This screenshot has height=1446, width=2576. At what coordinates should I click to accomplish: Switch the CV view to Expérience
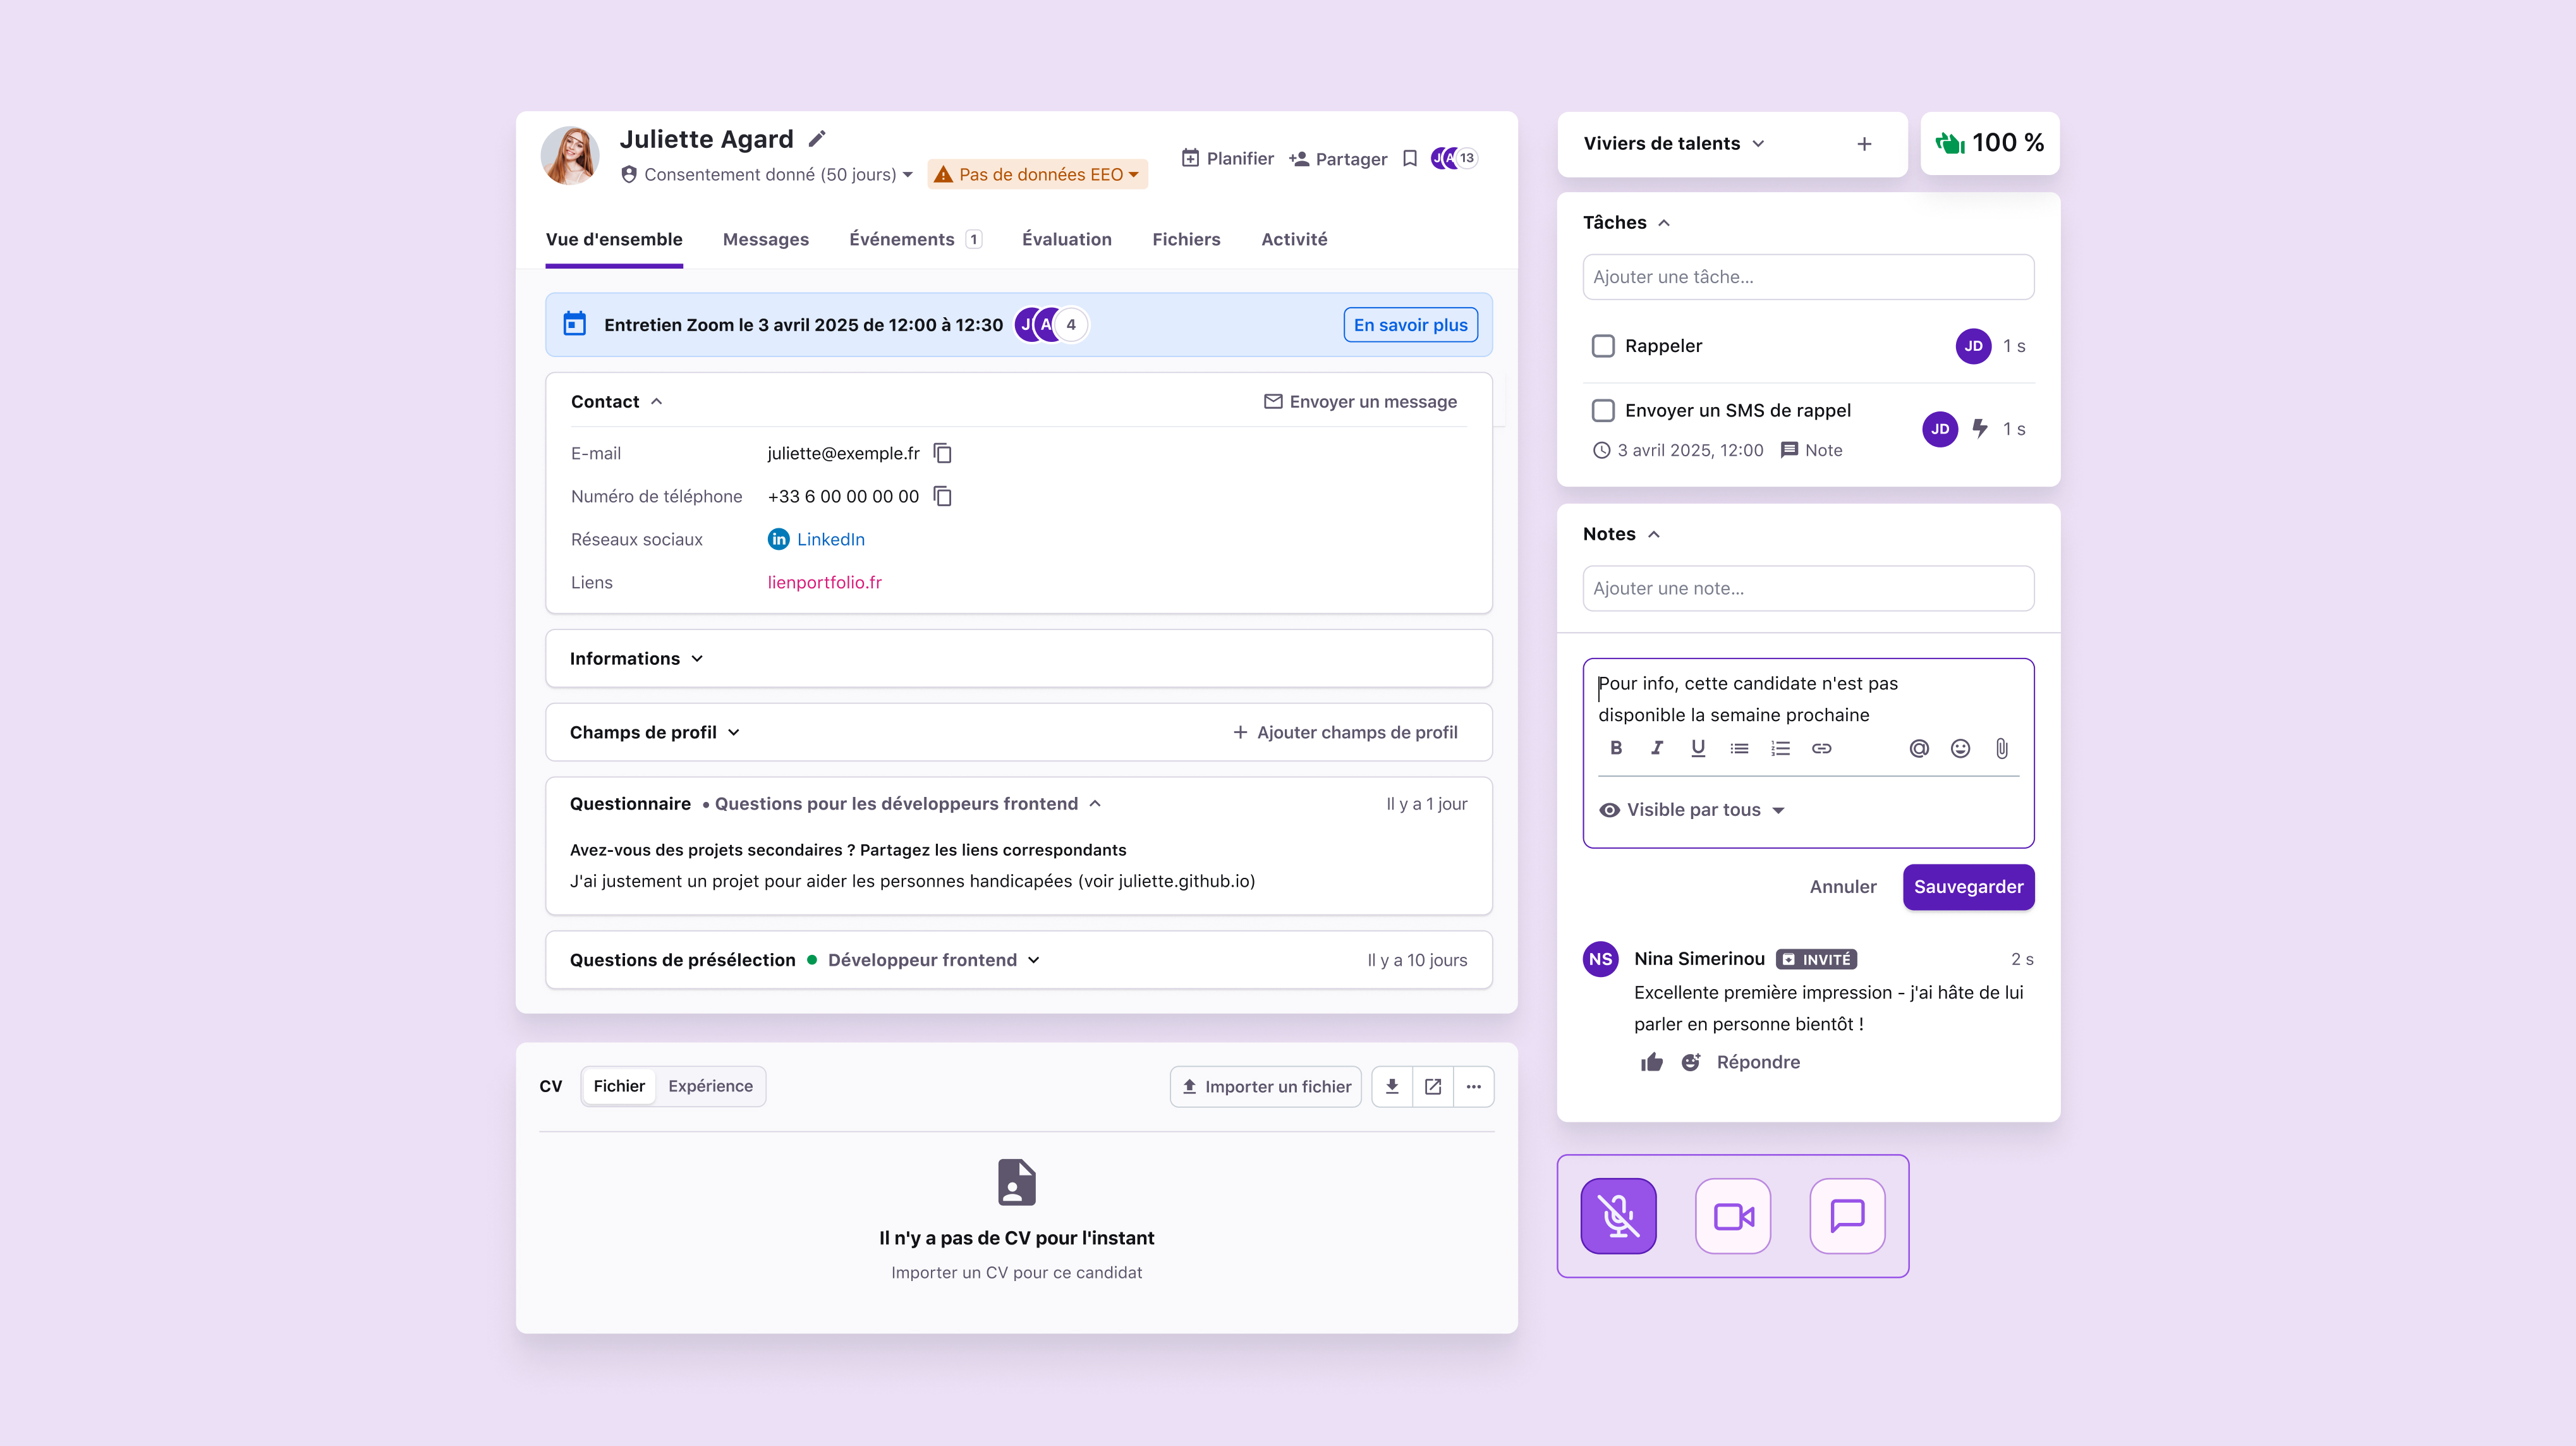point(710,1086)
